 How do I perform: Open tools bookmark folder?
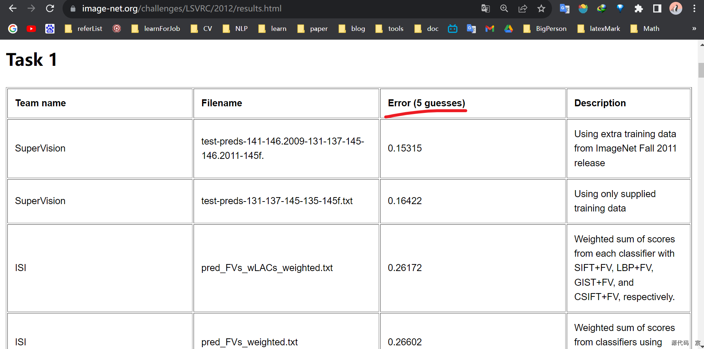389,29
